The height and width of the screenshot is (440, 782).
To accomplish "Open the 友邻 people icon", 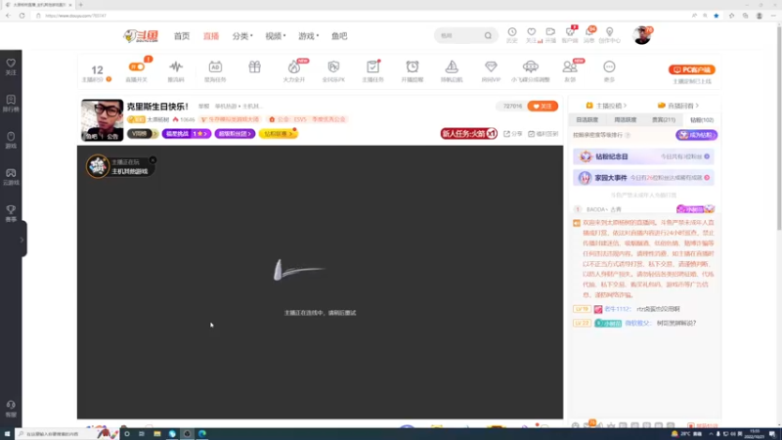I will click(x=570, y=70).
